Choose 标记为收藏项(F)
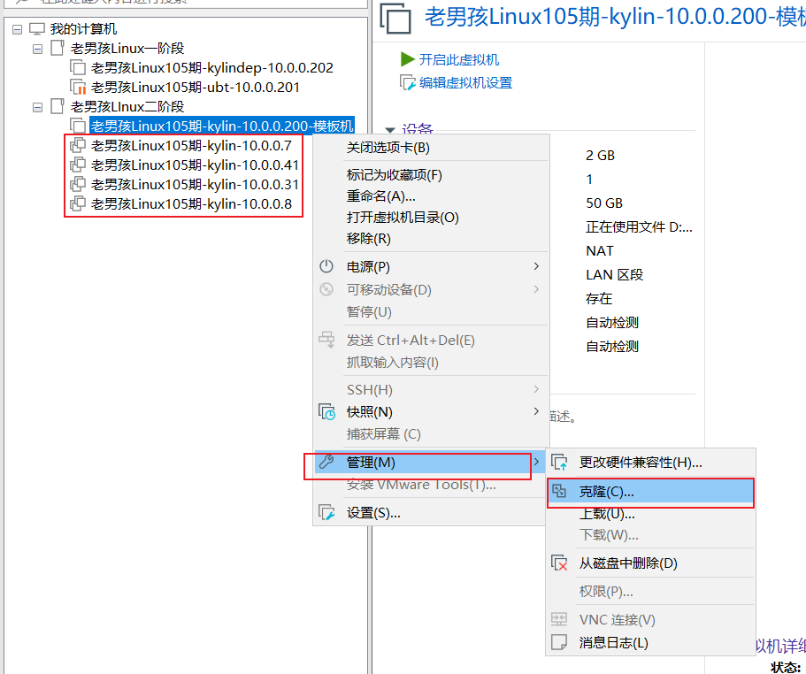This screenshot has height=674, width=806. (x=431, y=175)
